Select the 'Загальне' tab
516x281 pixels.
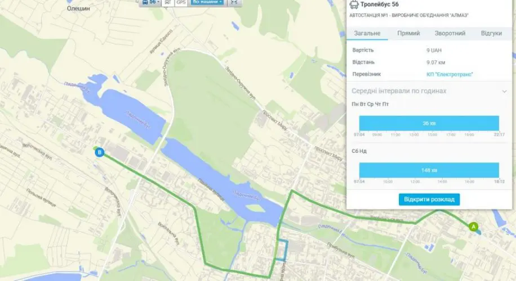[367, 34]
